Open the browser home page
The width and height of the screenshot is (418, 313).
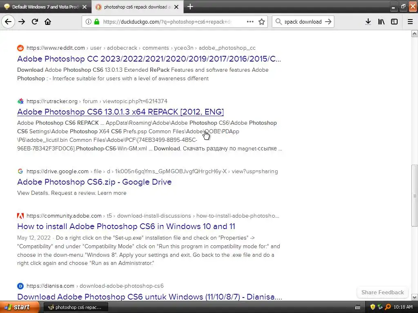click(48, 22)
